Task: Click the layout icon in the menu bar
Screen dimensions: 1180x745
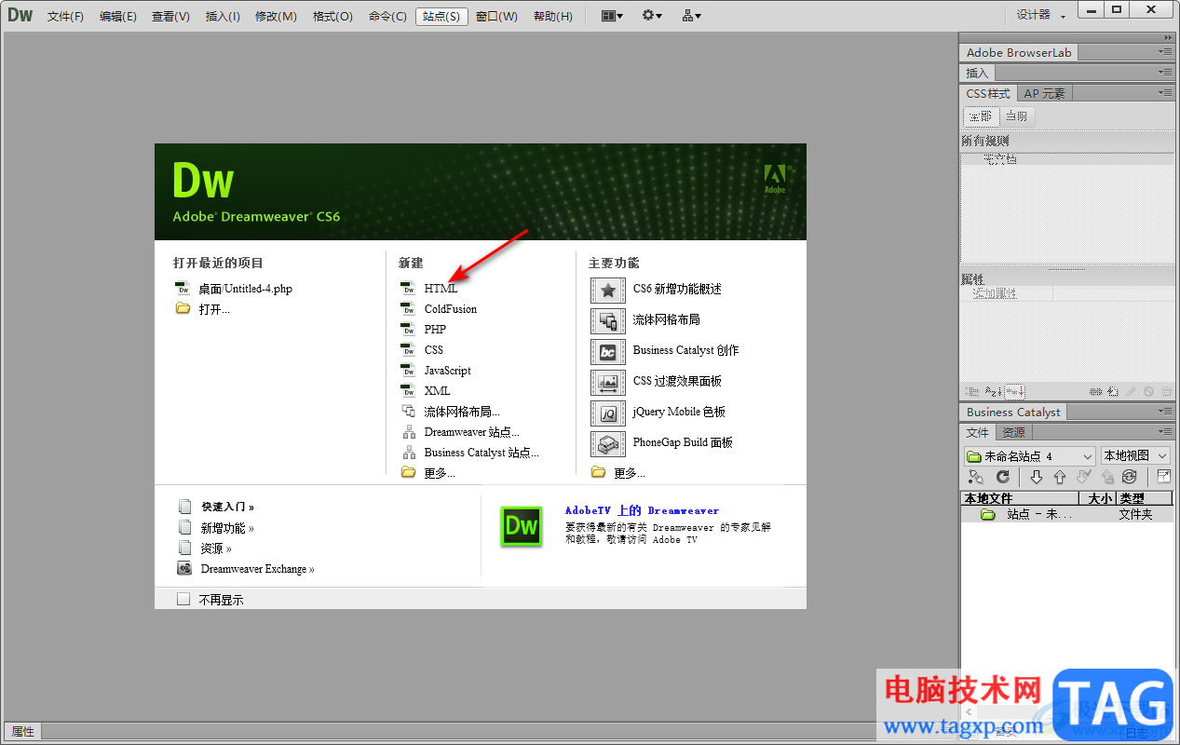Action: pyautogui.click(x=612, y=16)
